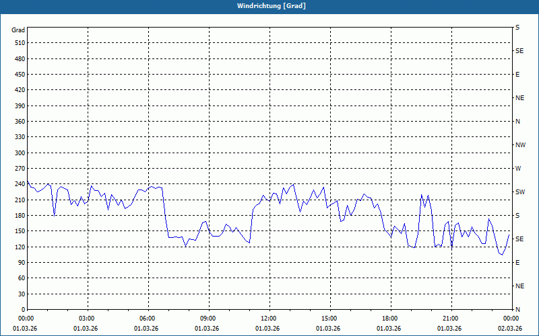The height and width of the screenshot is (336, 539).
Task: Click the 30 y-axis tick label
Action: [x=22, y=294]
